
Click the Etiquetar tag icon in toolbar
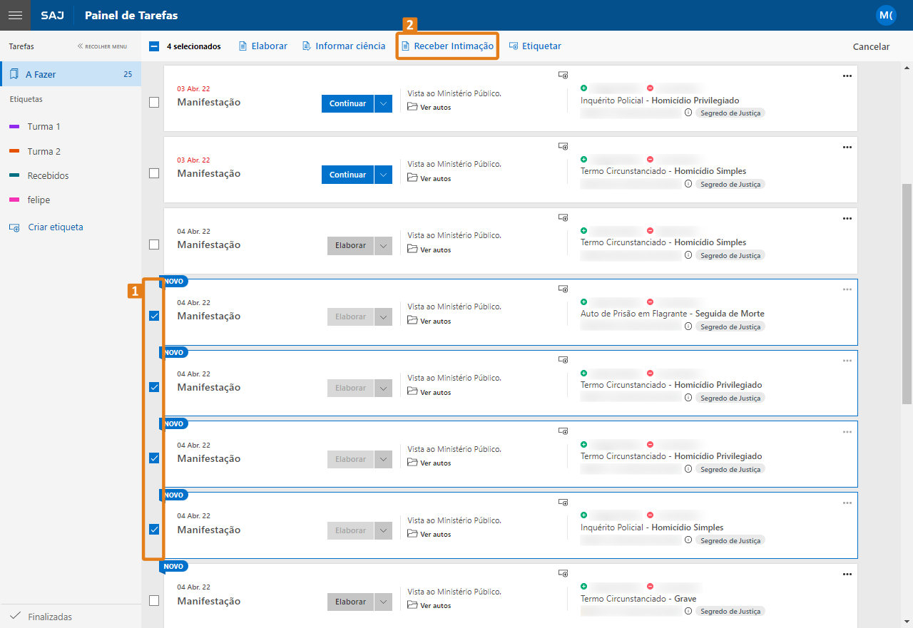tap(514, 46)
